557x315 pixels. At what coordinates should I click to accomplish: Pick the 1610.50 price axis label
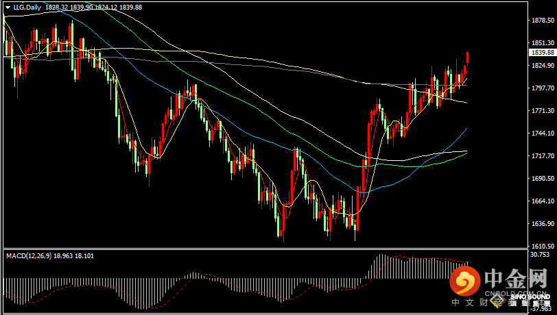pos(542,247)
